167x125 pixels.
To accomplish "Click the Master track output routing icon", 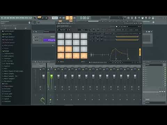I will [x=42, y=100].
